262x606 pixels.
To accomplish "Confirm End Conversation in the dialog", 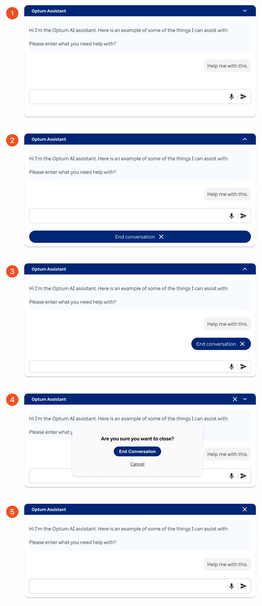I will [137, 452].
